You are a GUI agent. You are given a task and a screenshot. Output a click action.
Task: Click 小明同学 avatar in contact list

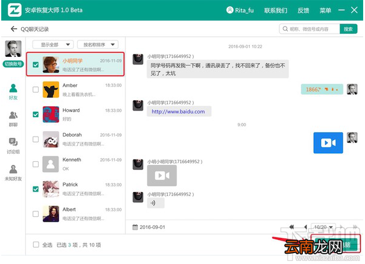click(x=51, y=65)
